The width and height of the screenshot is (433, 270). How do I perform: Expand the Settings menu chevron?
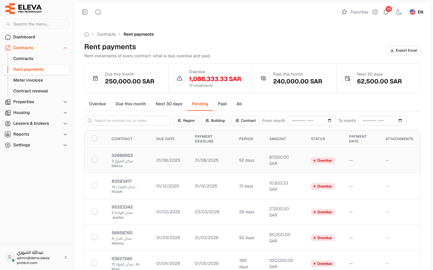click(x=65, y=145)
